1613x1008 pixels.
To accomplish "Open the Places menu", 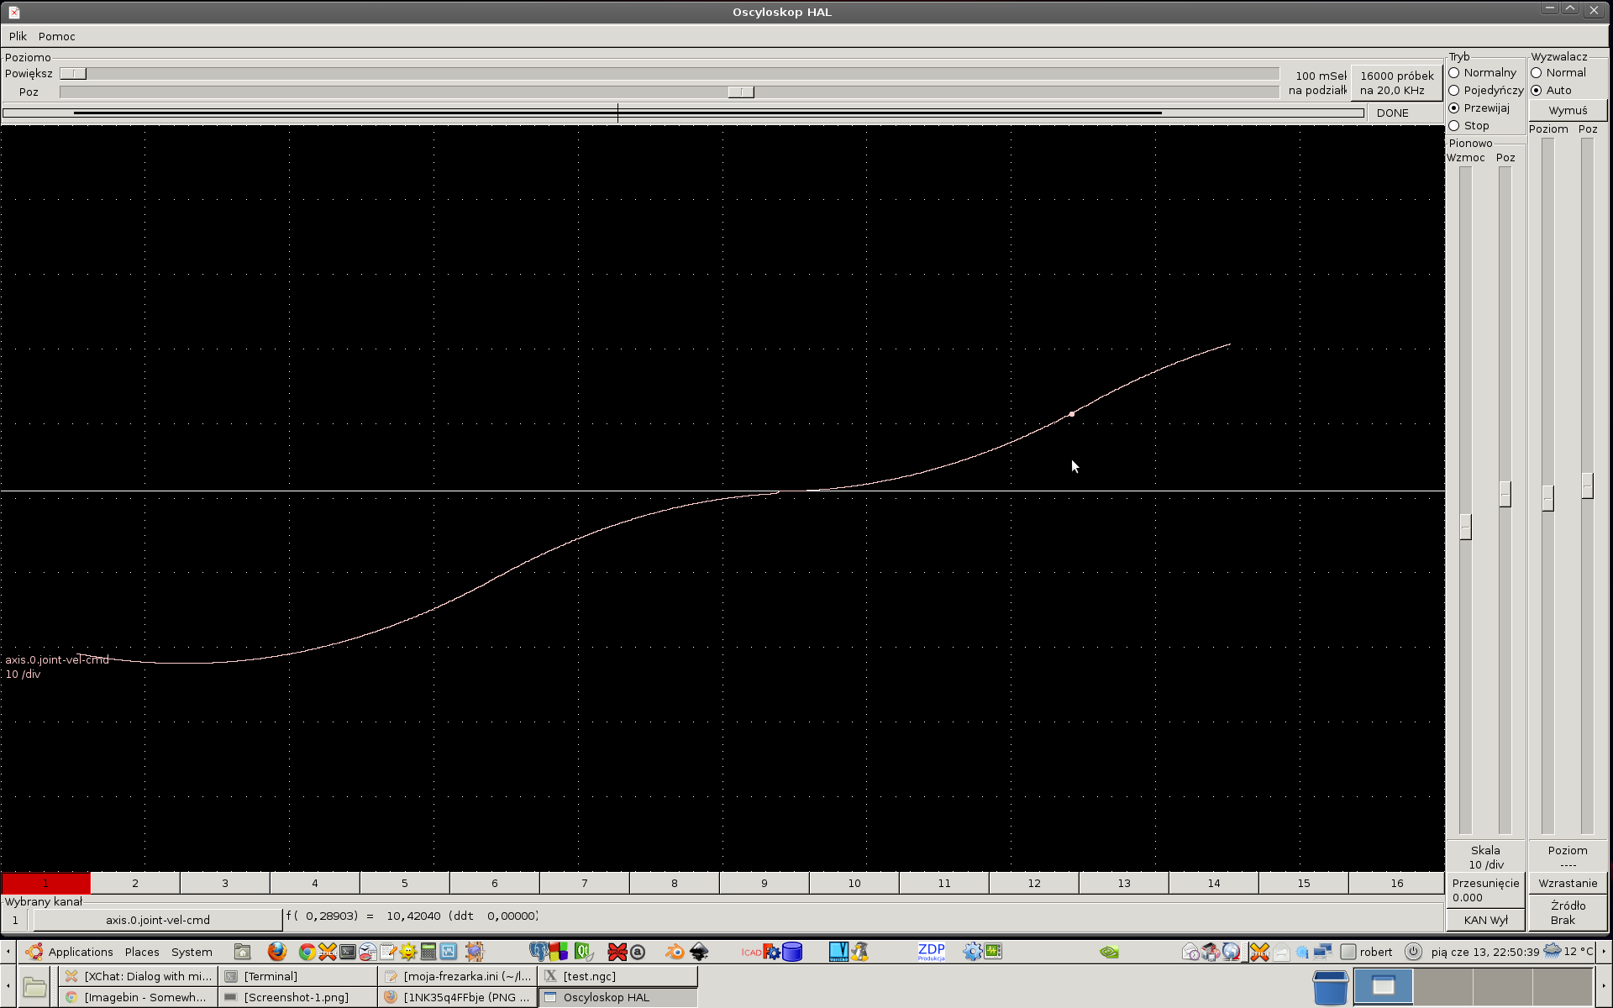I will tap(142, 952).
